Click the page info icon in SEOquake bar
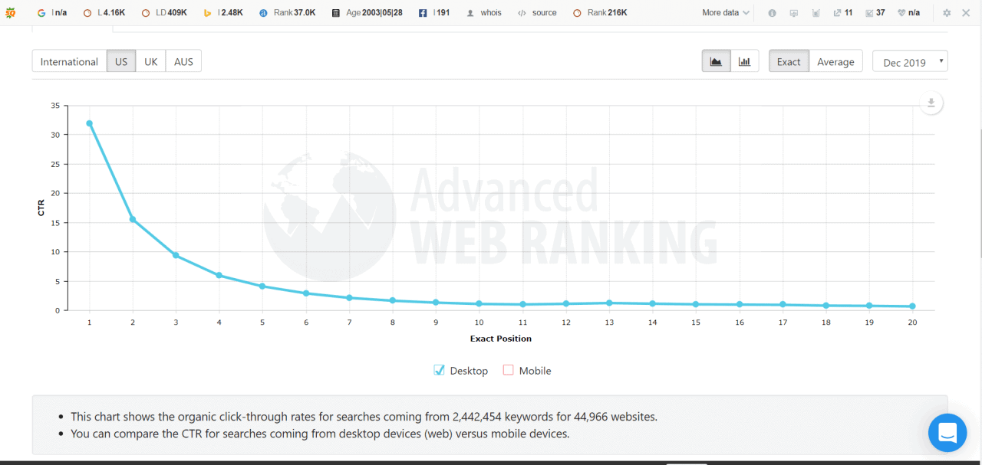982x465 pixels. 772,13
